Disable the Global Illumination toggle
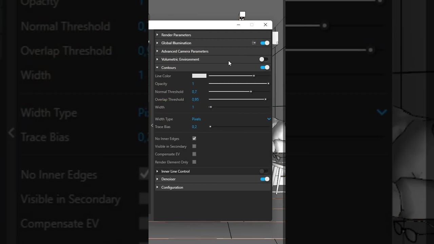Viewport: 434px width, 244px height. pos(265,43)
